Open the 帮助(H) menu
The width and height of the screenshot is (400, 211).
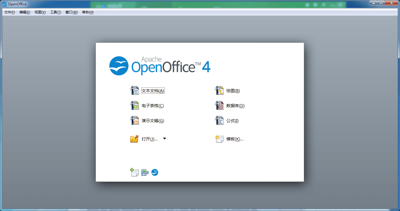[x=88, y=12]
